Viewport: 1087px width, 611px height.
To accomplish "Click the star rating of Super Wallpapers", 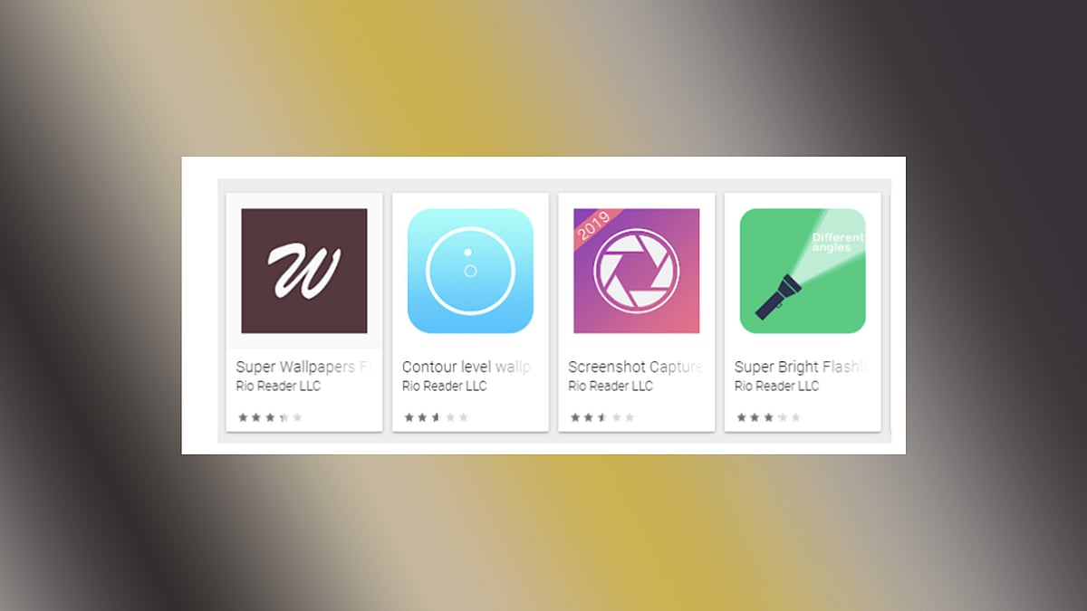I will (x=270, y=417).
